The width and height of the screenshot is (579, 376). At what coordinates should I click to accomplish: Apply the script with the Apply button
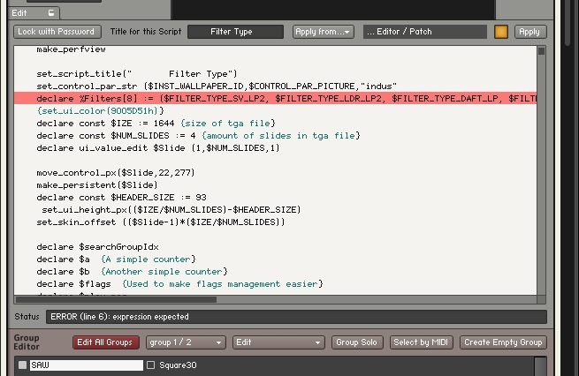pos(530,32)
